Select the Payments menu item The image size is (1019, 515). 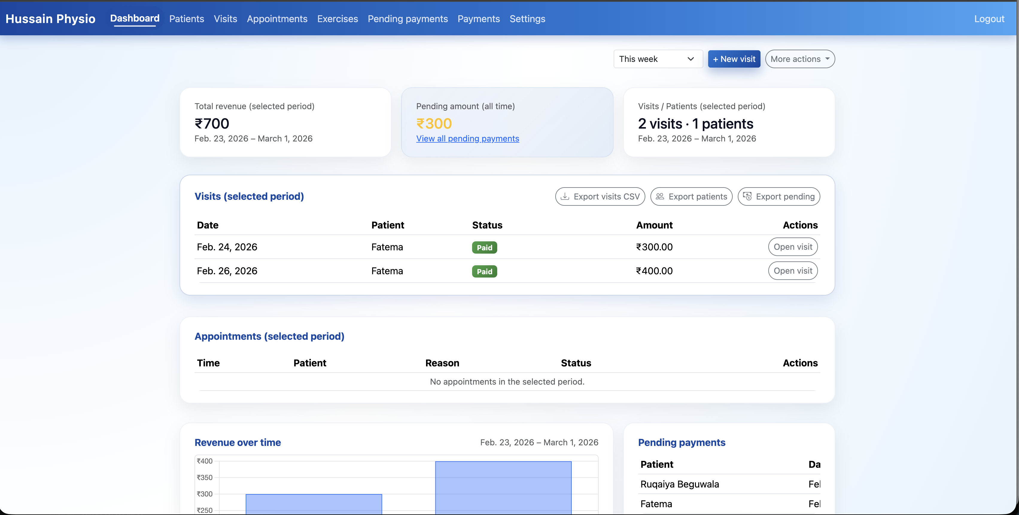(x=478, y=19)
